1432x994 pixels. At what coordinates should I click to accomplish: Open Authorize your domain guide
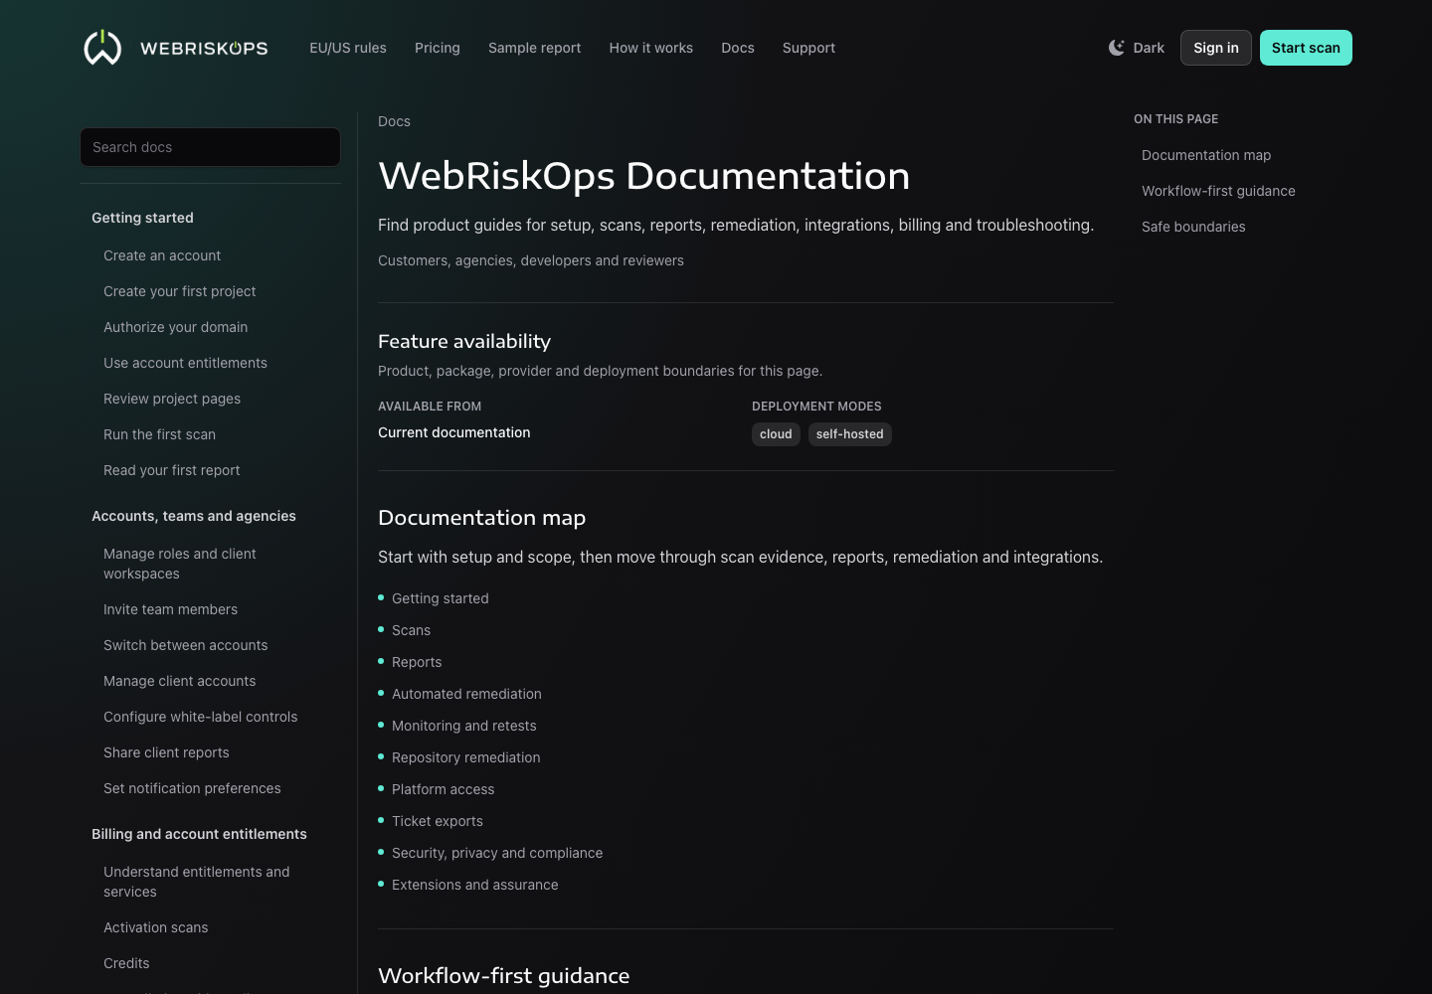click(176, 327)
